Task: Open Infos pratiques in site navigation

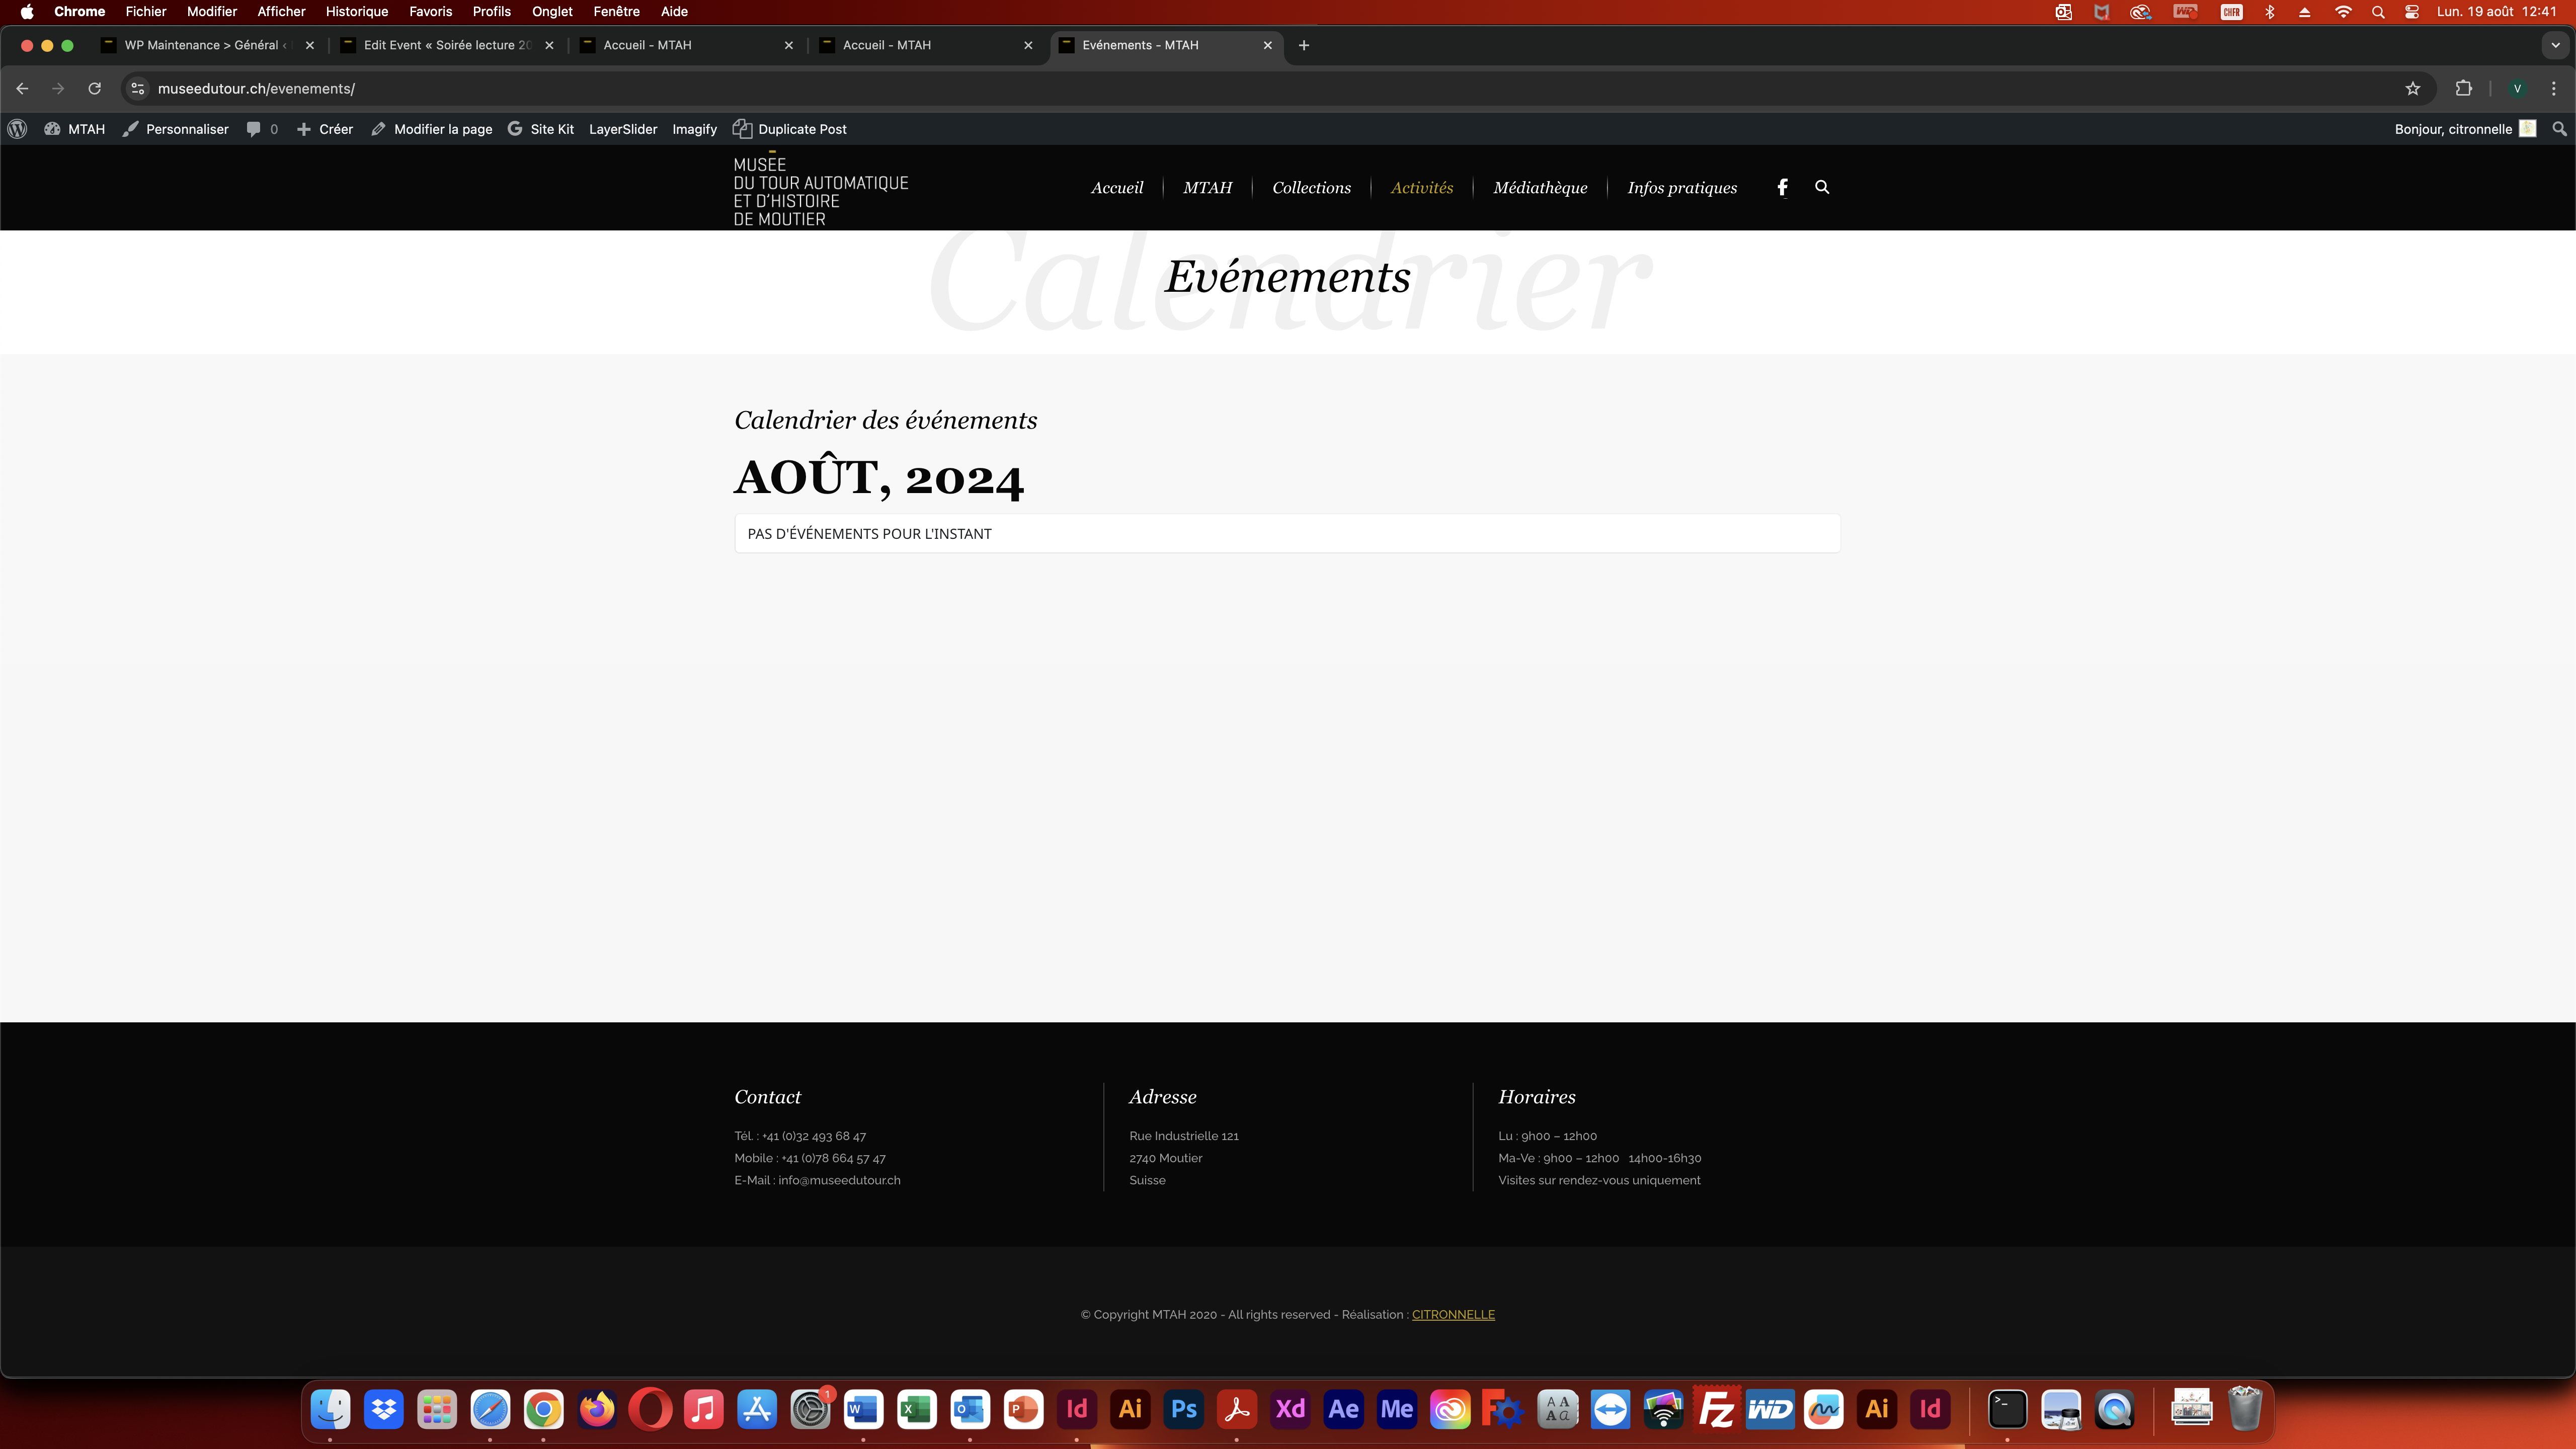Action: coord(1682,188)
